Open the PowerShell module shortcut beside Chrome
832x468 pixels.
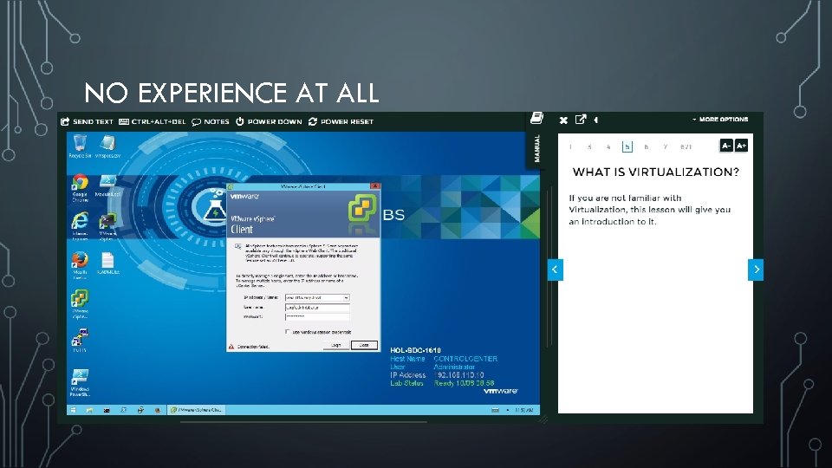107,185
